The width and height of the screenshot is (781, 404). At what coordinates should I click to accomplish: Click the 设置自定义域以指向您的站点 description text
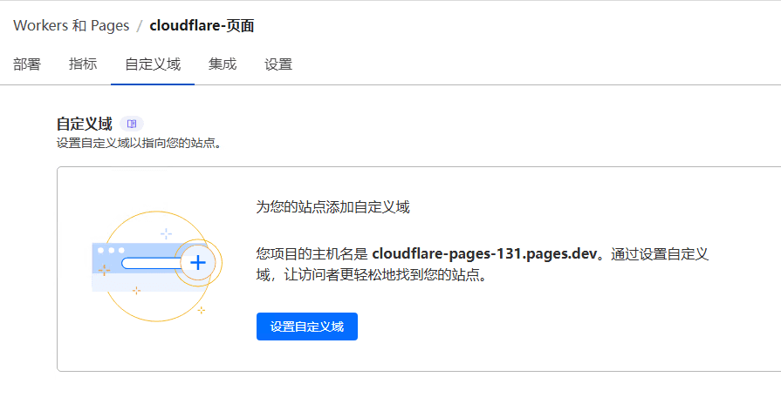pyautogui.click(x=138, y=143)
